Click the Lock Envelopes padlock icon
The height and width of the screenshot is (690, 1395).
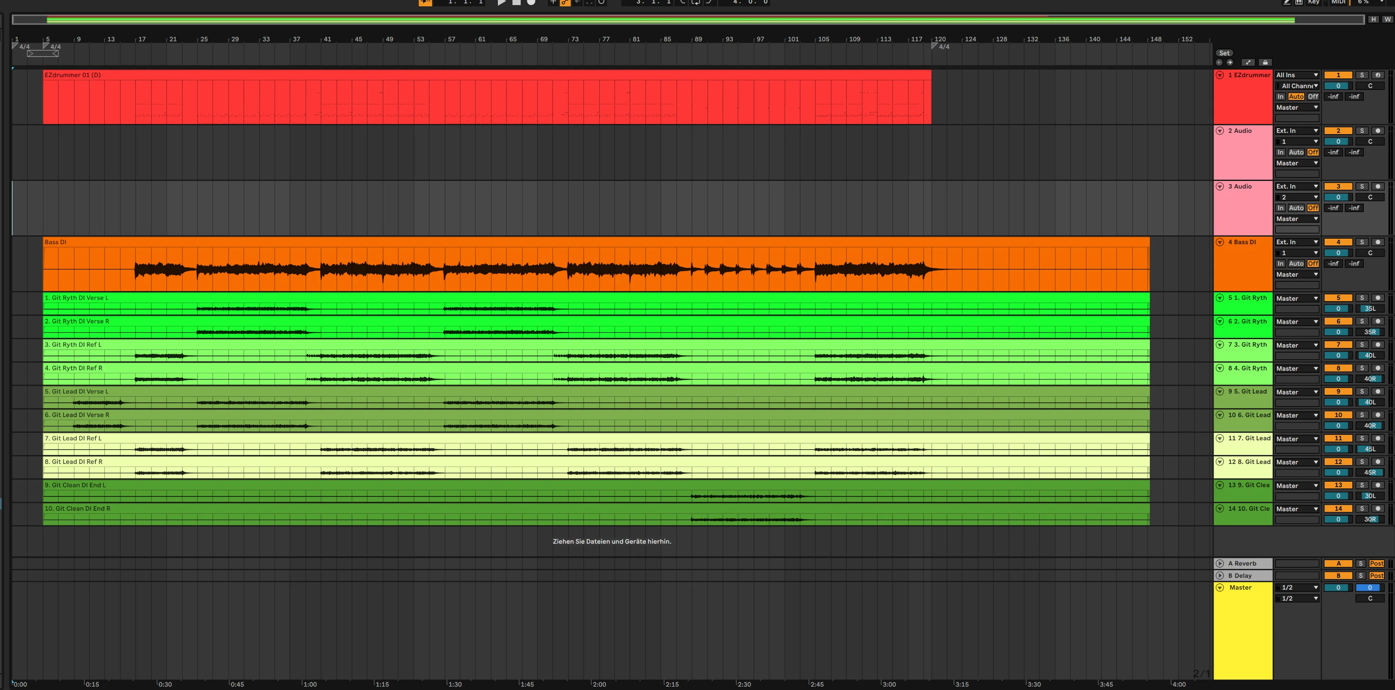[1265, 62]
